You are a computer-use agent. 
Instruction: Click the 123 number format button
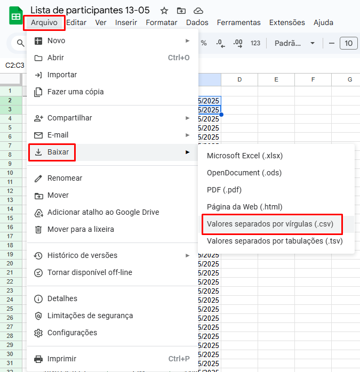tap(255, 43)
